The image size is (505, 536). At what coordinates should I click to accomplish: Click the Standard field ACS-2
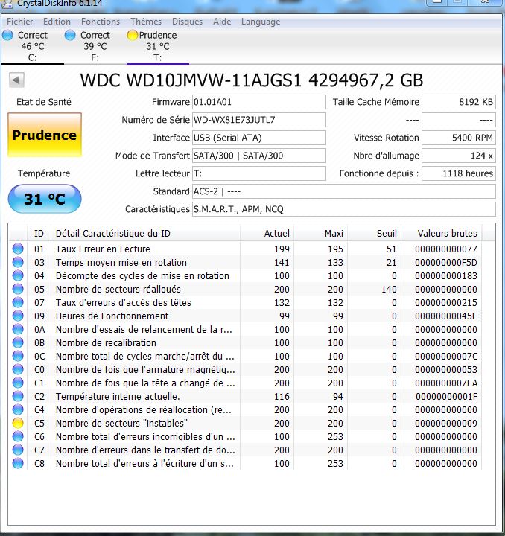(343, 191)
